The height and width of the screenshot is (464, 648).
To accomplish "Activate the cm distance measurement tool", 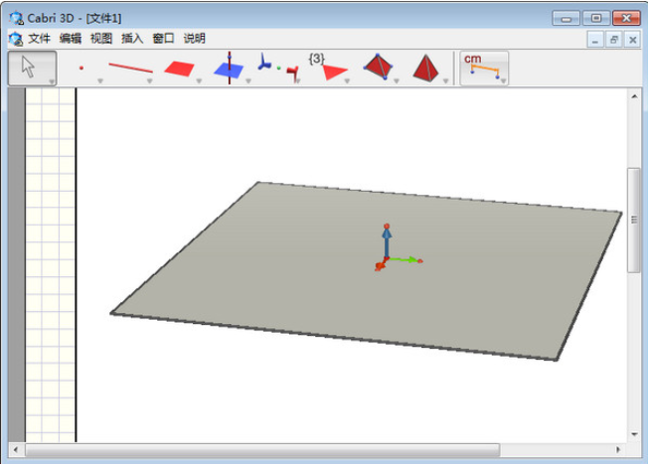I will coord(484,69).
